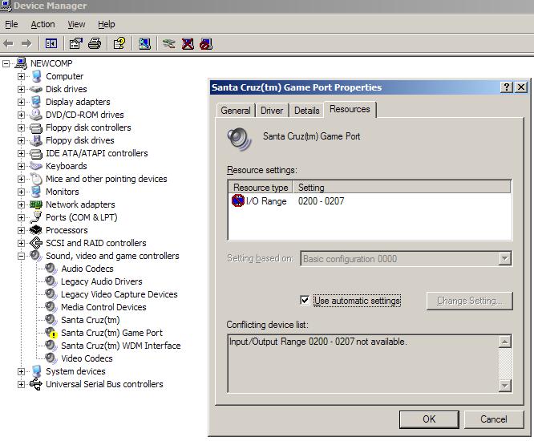
Task: Open the Properties toolbar icon
Action: (x=75, y=43)
